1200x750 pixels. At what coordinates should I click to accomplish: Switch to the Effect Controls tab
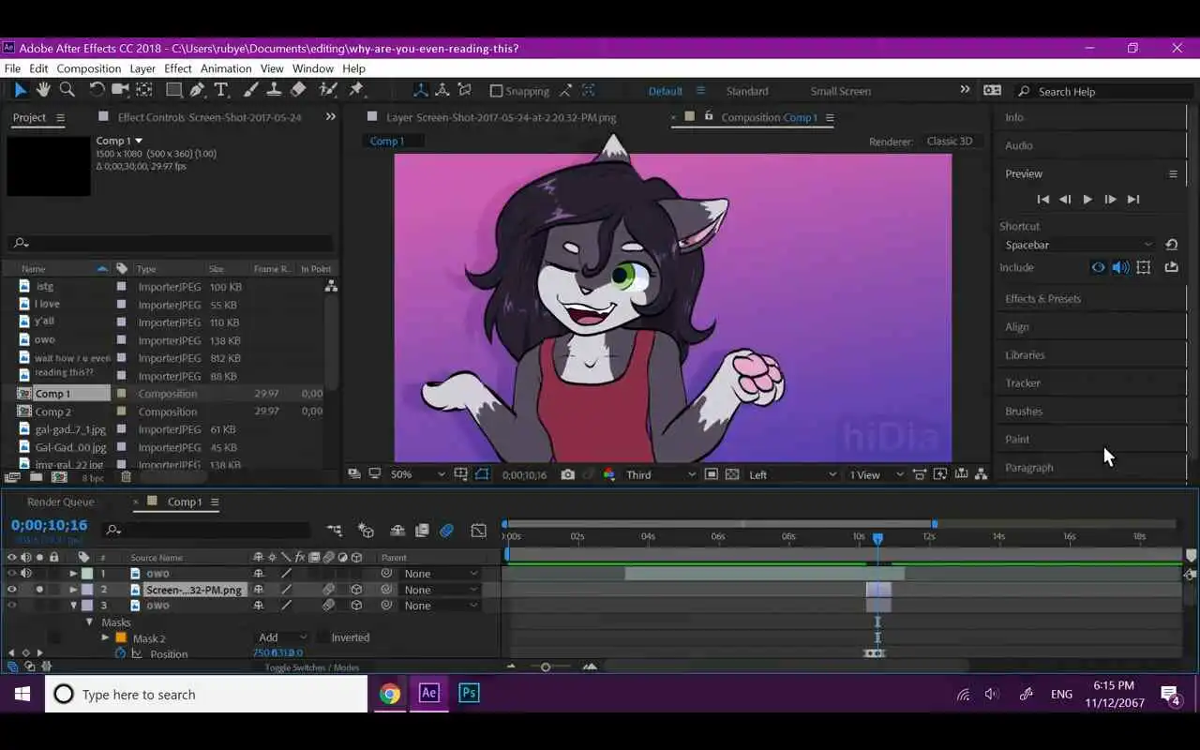[x=210, y=117]
